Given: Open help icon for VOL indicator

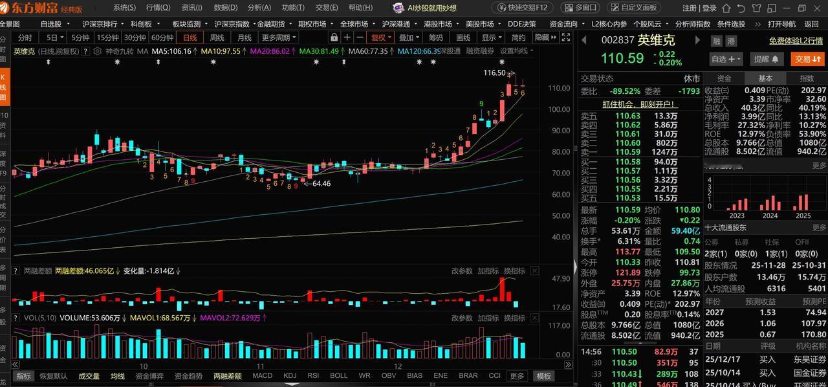Looking at the screenshot, I should [x=16, y=318].
